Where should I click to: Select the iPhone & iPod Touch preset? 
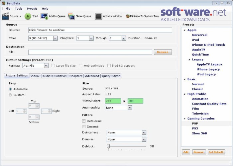208,45
